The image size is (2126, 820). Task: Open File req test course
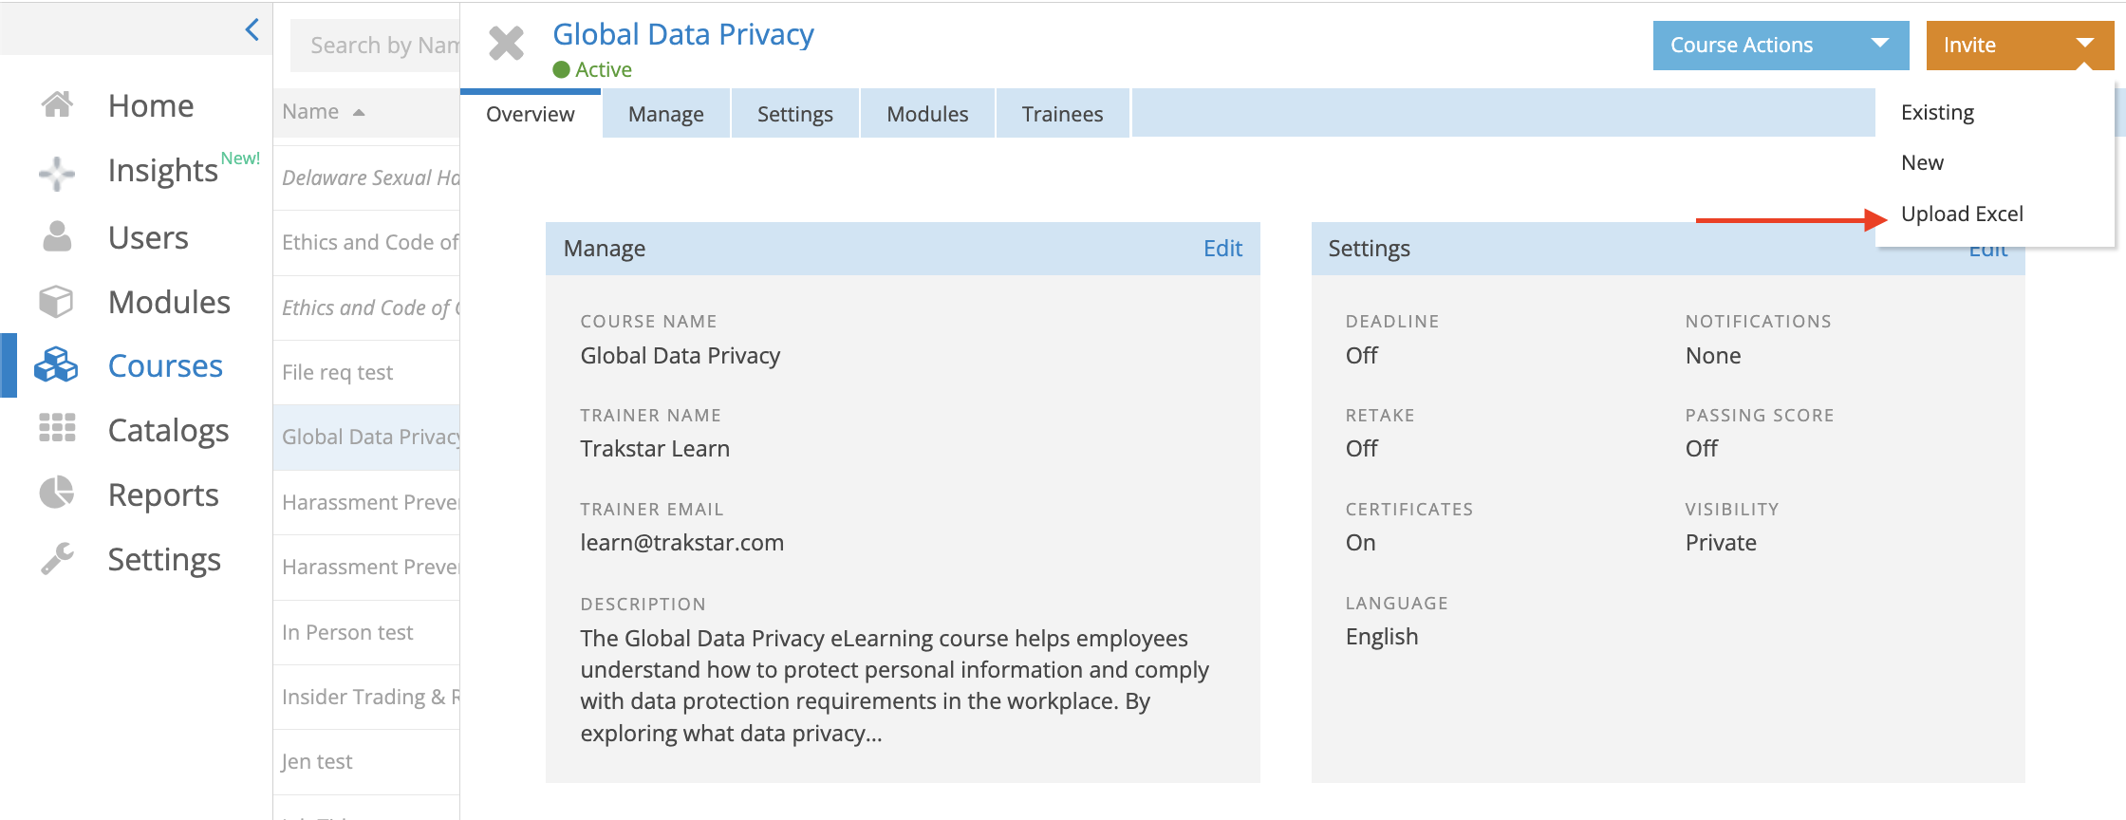pyautogui.click(x=366, y=372)
